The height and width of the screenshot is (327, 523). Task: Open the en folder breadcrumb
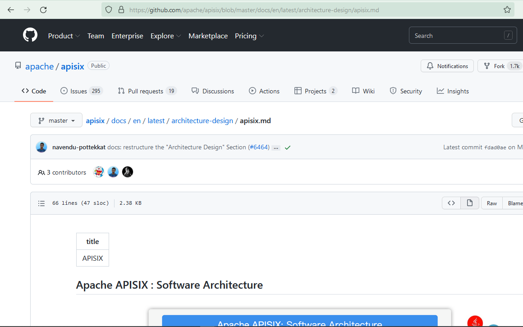tap(137, 121)
